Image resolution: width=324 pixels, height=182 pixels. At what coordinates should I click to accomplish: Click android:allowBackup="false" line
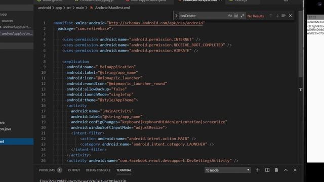click(97, 89)
